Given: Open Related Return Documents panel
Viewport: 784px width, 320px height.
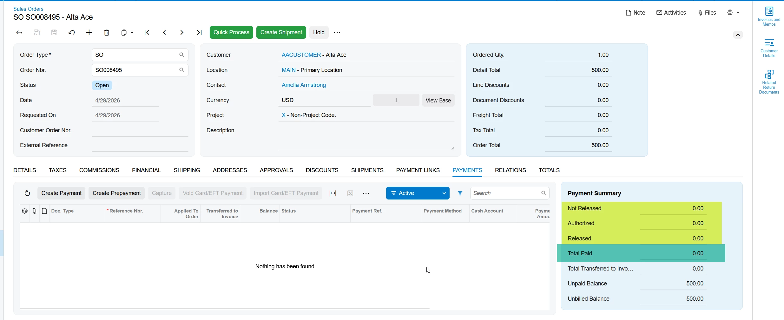Looking at the screenshot, I should pyautogui.click(x=769, y=82).
